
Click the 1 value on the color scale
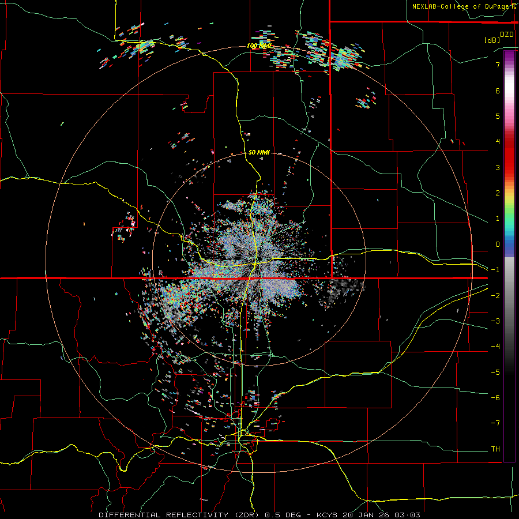coord(498,219)
